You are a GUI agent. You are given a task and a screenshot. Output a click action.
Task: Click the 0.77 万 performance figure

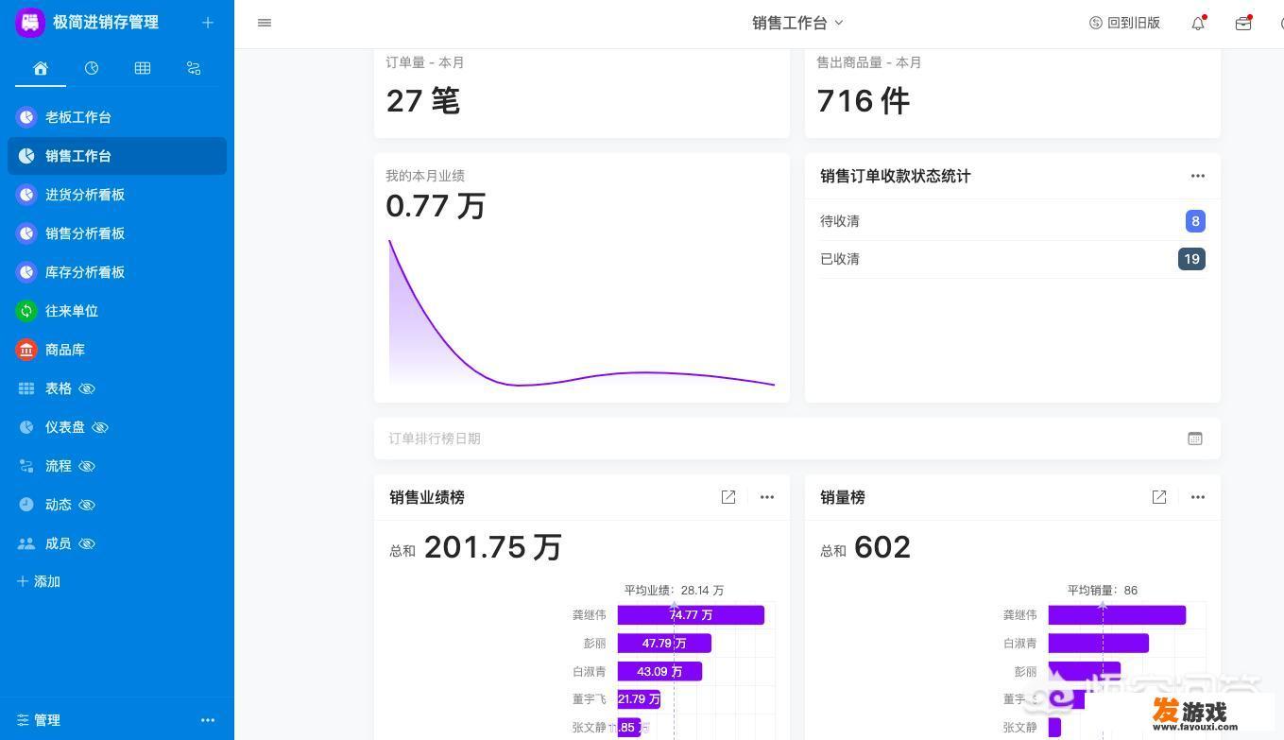pos(436,205)
